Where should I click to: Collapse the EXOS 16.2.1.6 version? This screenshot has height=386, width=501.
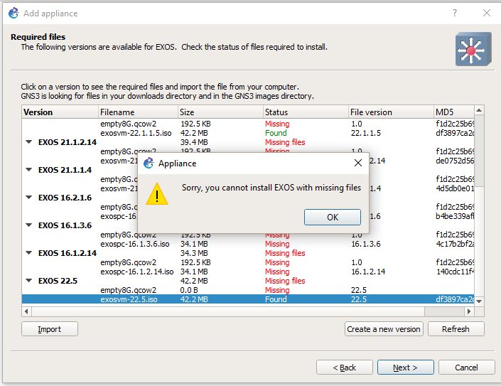[x=29, y=198]
